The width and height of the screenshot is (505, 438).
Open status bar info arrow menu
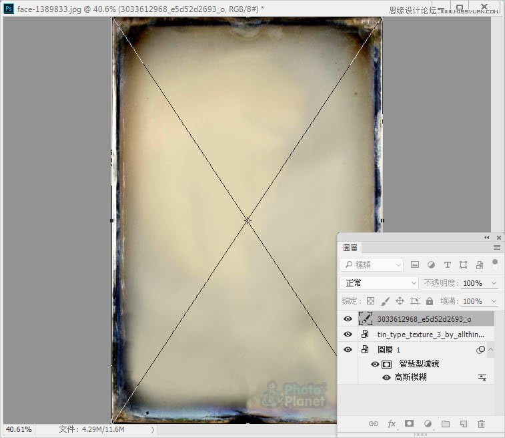tap(153, 429)
